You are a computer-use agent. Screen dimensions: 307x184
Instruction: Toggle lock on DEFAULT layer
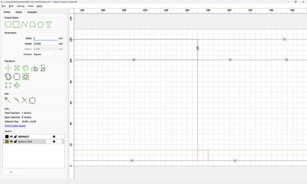tap(16, 136)
